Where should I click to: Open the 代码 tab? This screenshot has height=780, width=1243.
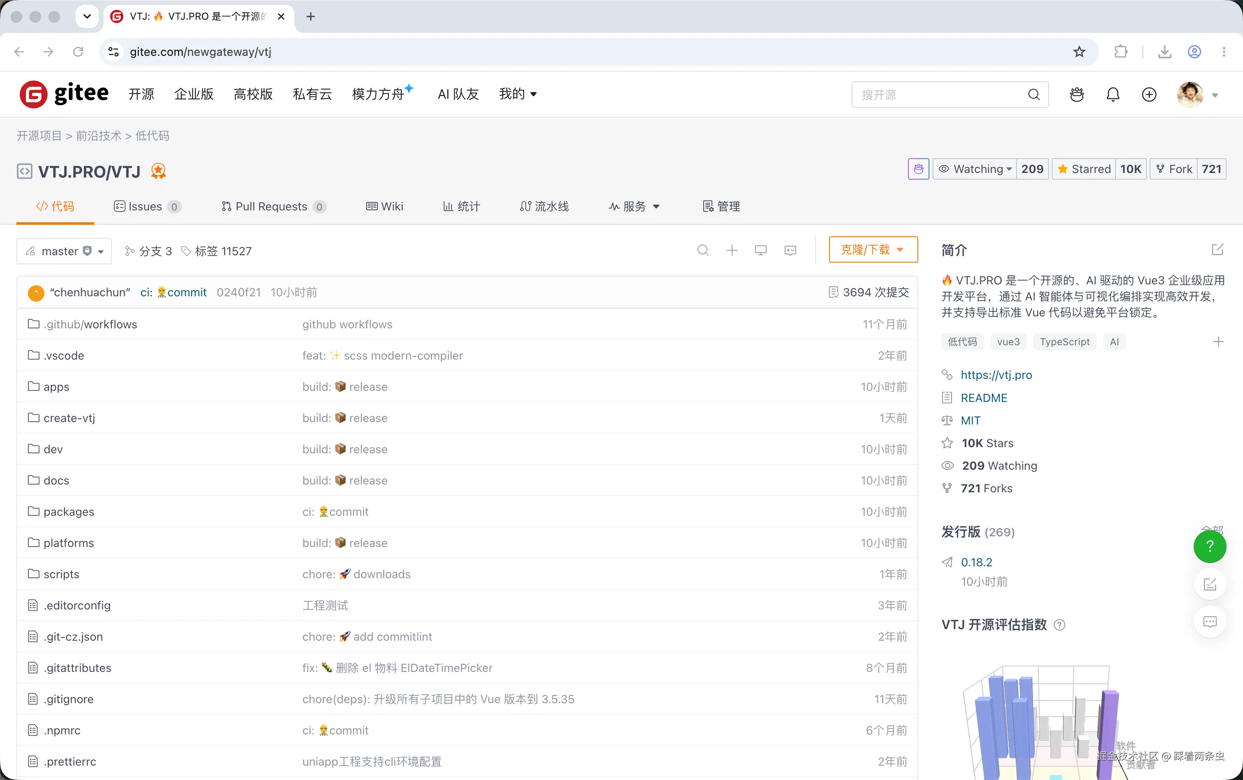click(x=55, y=206)
